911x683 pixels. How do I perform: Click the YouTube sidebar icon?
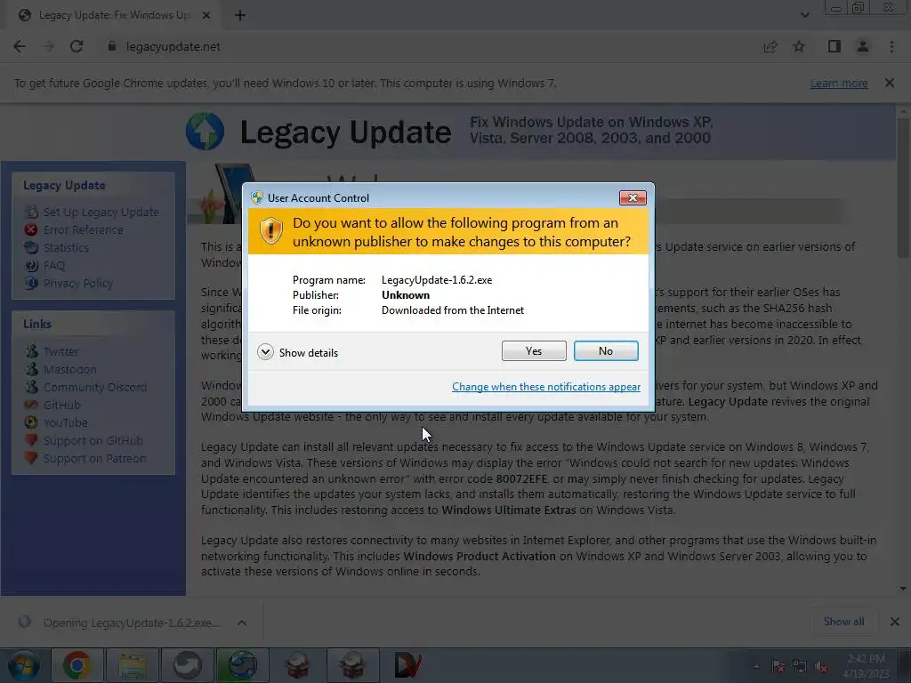click(31, 422)
